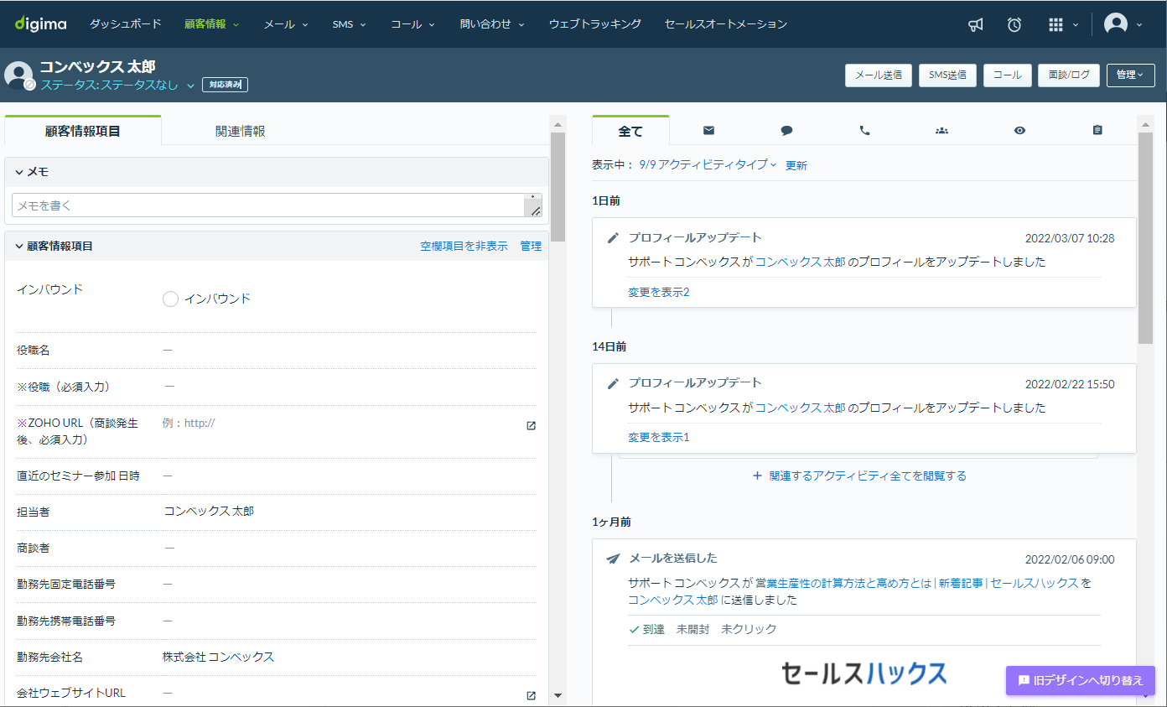The image size is (1167, 707).
Task: Click 関連するアクティビティ全てを閲覧する link
Action: tap(859, 476)
